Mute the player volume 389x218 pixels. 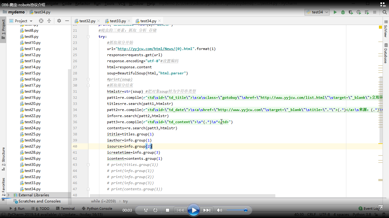(x=219, y=210)
